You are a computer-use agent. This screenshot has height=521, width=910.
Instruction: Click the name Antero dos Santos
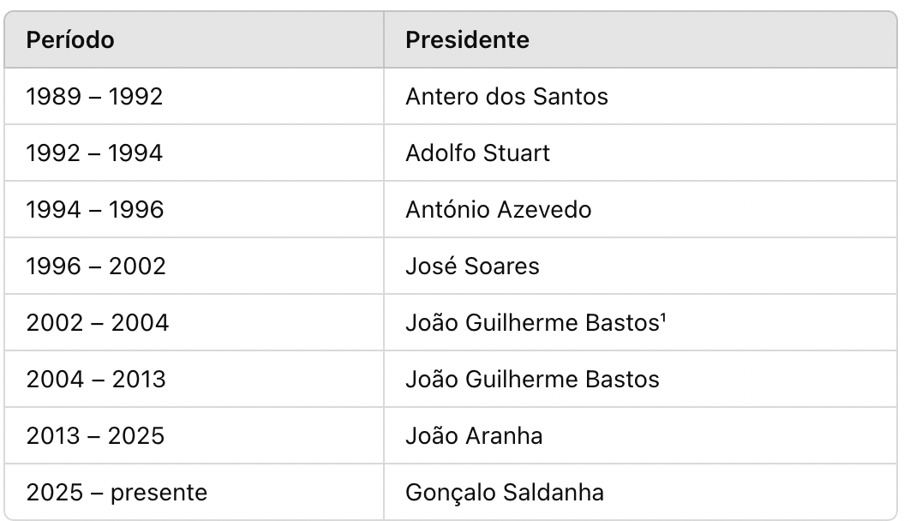coord(506,97)
